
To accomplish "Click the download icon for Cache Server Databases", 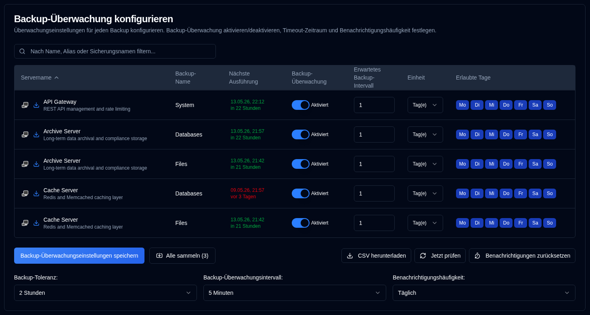I will click(x=36, y=193).
